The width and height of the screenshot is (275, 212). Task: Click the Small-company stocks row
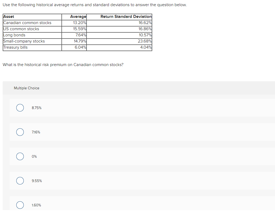coord(23,41)
